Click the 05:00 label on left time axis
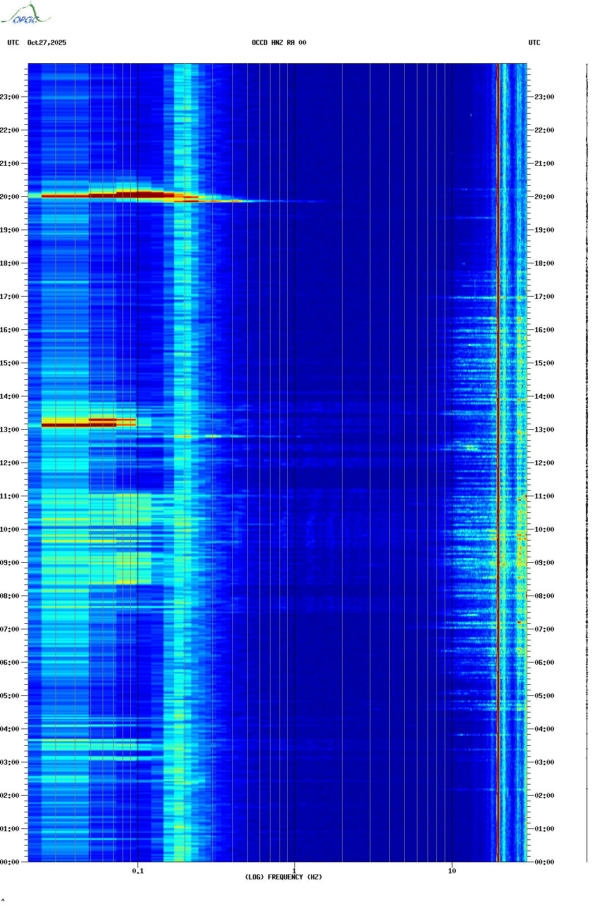The height and width of the screenshot is (906, 611). click(9, 696)
